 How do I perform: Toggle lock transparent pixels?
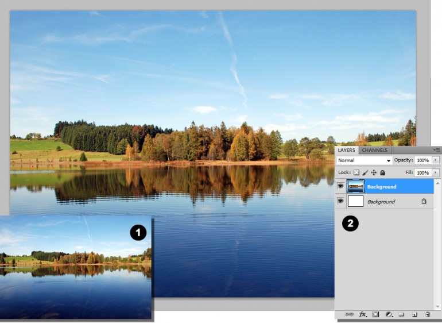[356, 172]
